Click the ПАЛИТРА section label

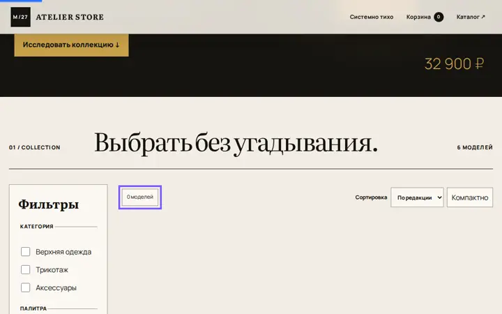point(33,308)
